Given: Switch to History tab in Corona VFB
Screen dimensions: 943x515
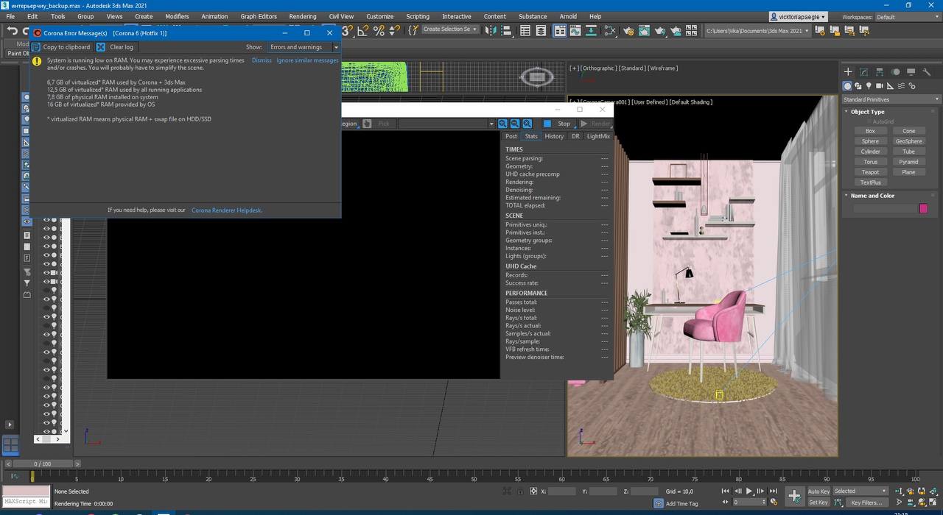Looking at the screenshot, I should [x=554, y=136].
